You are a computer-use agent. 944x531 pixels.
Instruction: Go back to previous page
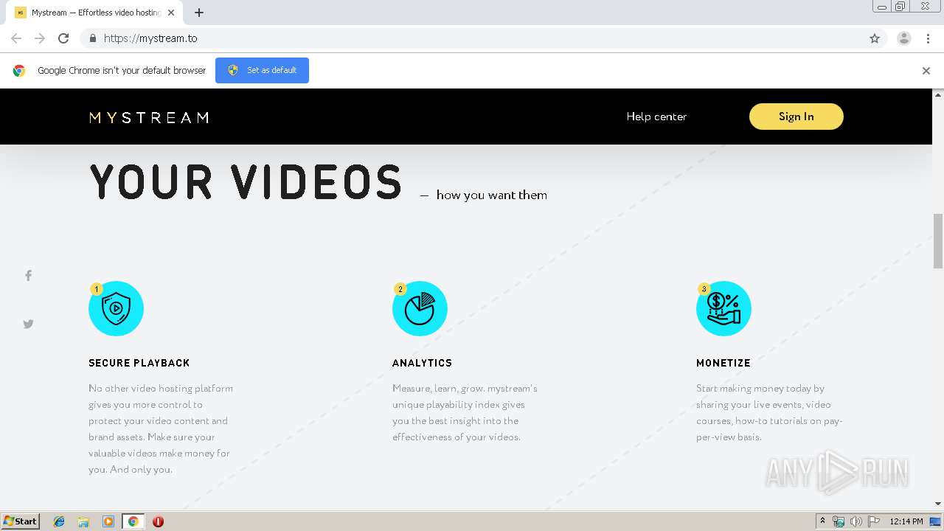tap(16, 38)
